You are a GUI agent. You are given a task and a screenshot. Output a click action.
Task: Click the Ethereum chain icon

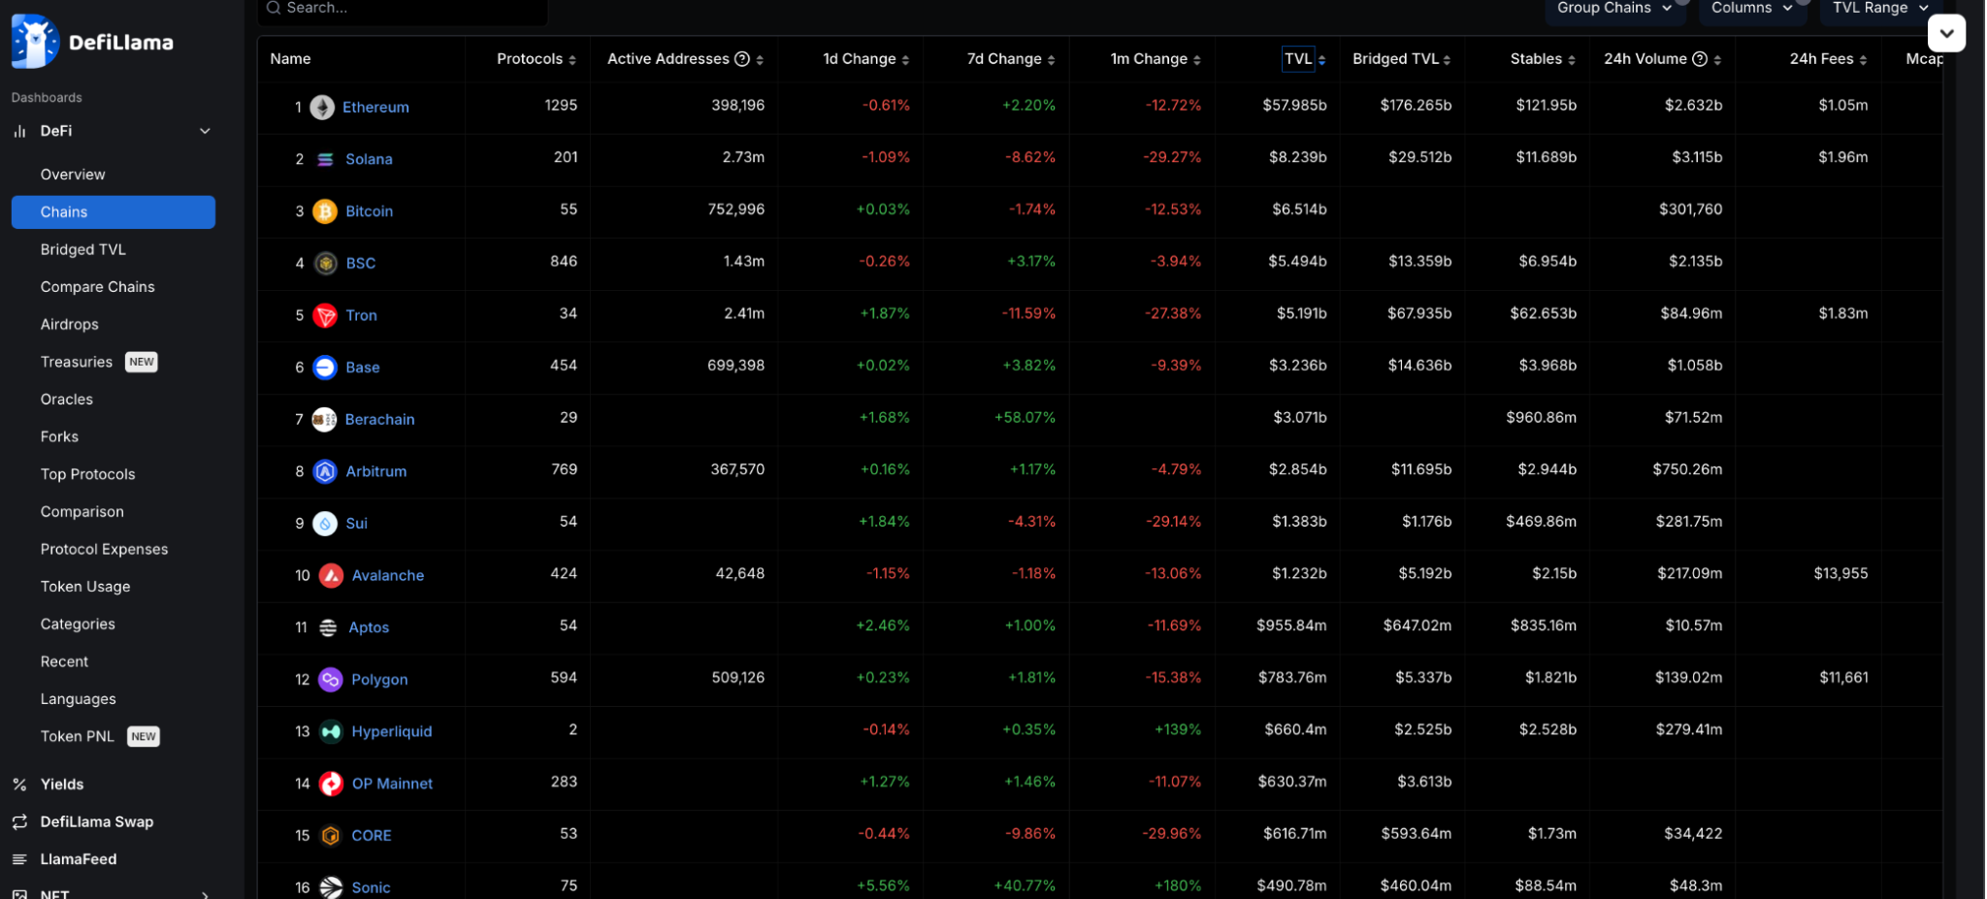322,108
